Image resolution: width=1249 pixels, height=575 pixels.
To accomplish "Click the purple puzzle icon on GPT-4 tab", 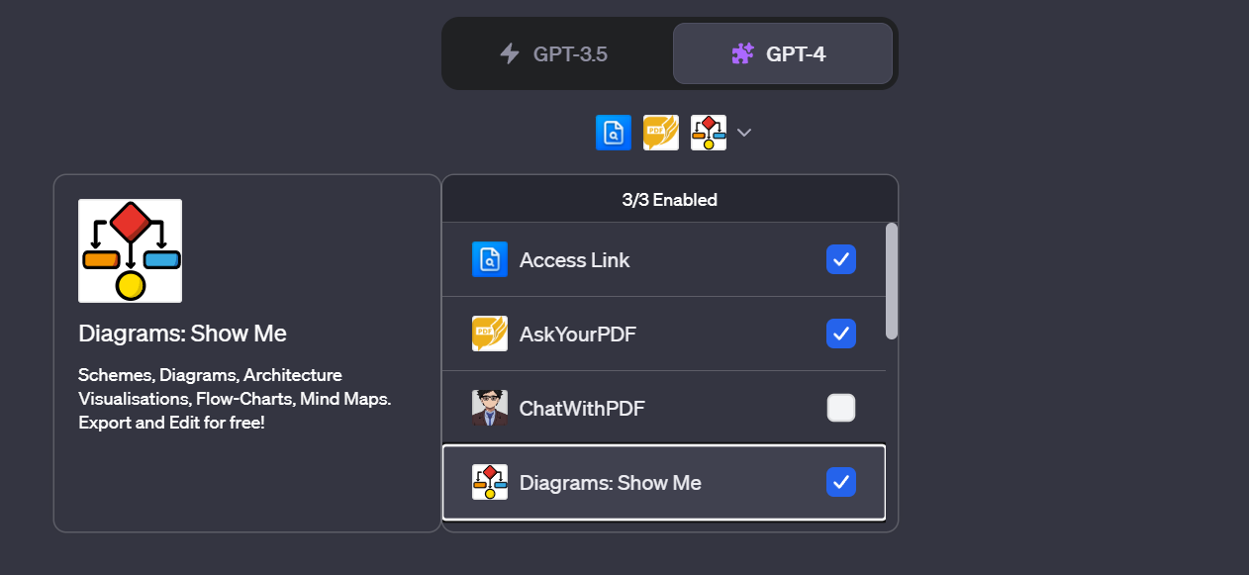I will click(742, 53).
